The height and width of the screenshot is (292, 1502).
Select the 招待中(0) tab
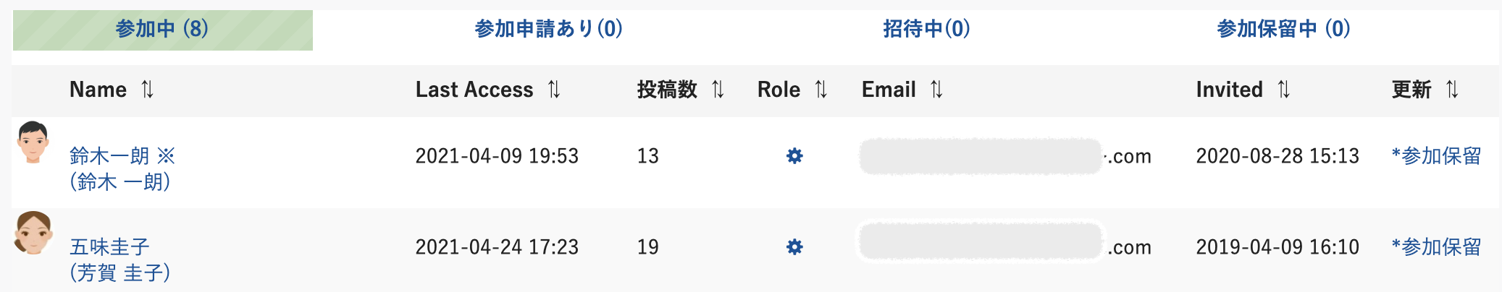point(926,30)
